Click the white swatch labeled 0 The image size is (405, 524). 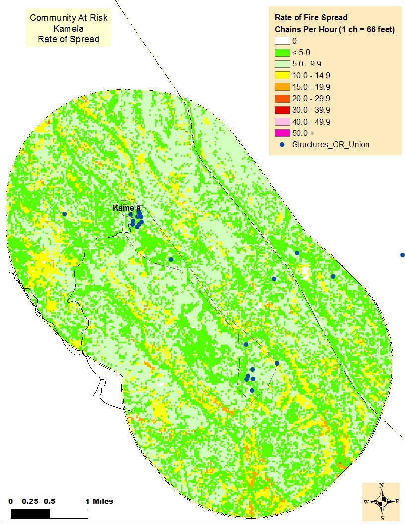point(282,41)
